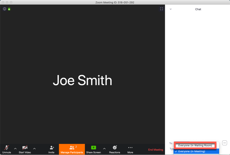Unmute the microphone
The image size is (230, 155).
(6, 149)
